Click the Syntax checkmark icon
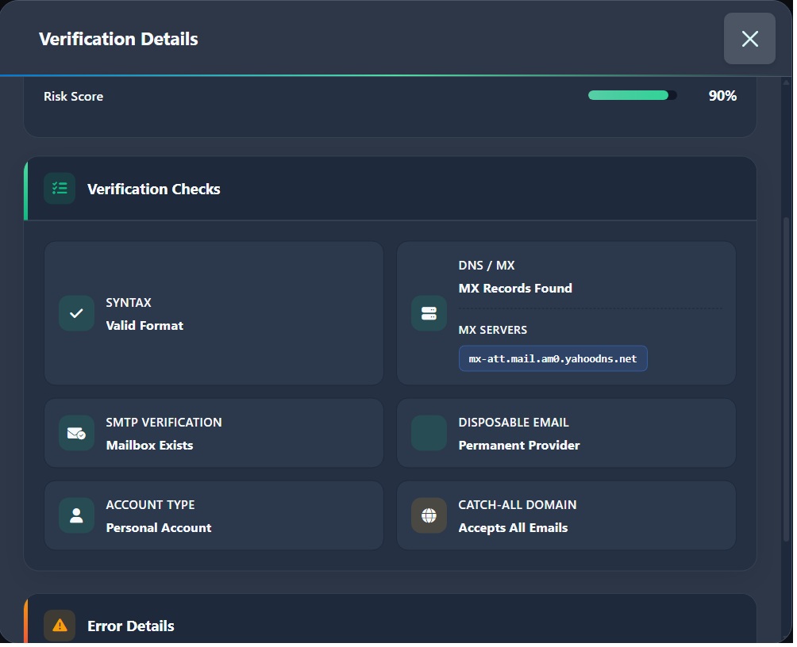The image size is (797, 647). point(77,314)
